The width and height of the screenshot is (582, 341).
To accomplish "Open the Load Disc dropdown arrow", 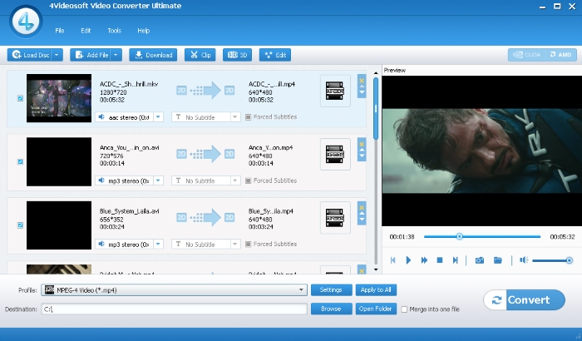I will [x=57, y=55].
